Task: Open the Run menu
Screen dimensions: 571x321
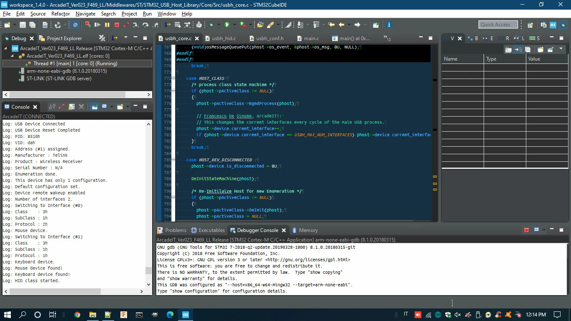Action: [x=147, y=14]
